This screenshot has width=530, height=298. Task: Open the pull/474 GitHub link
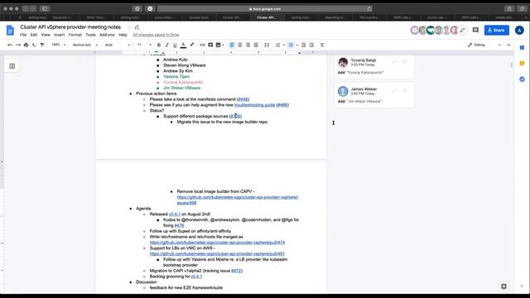point(217,243)
